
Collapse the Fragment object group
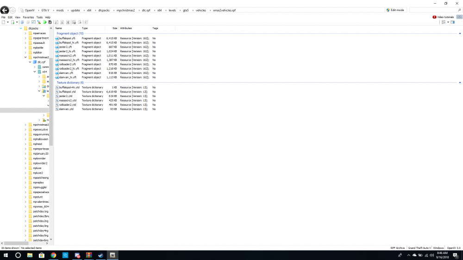click(460, 33)
